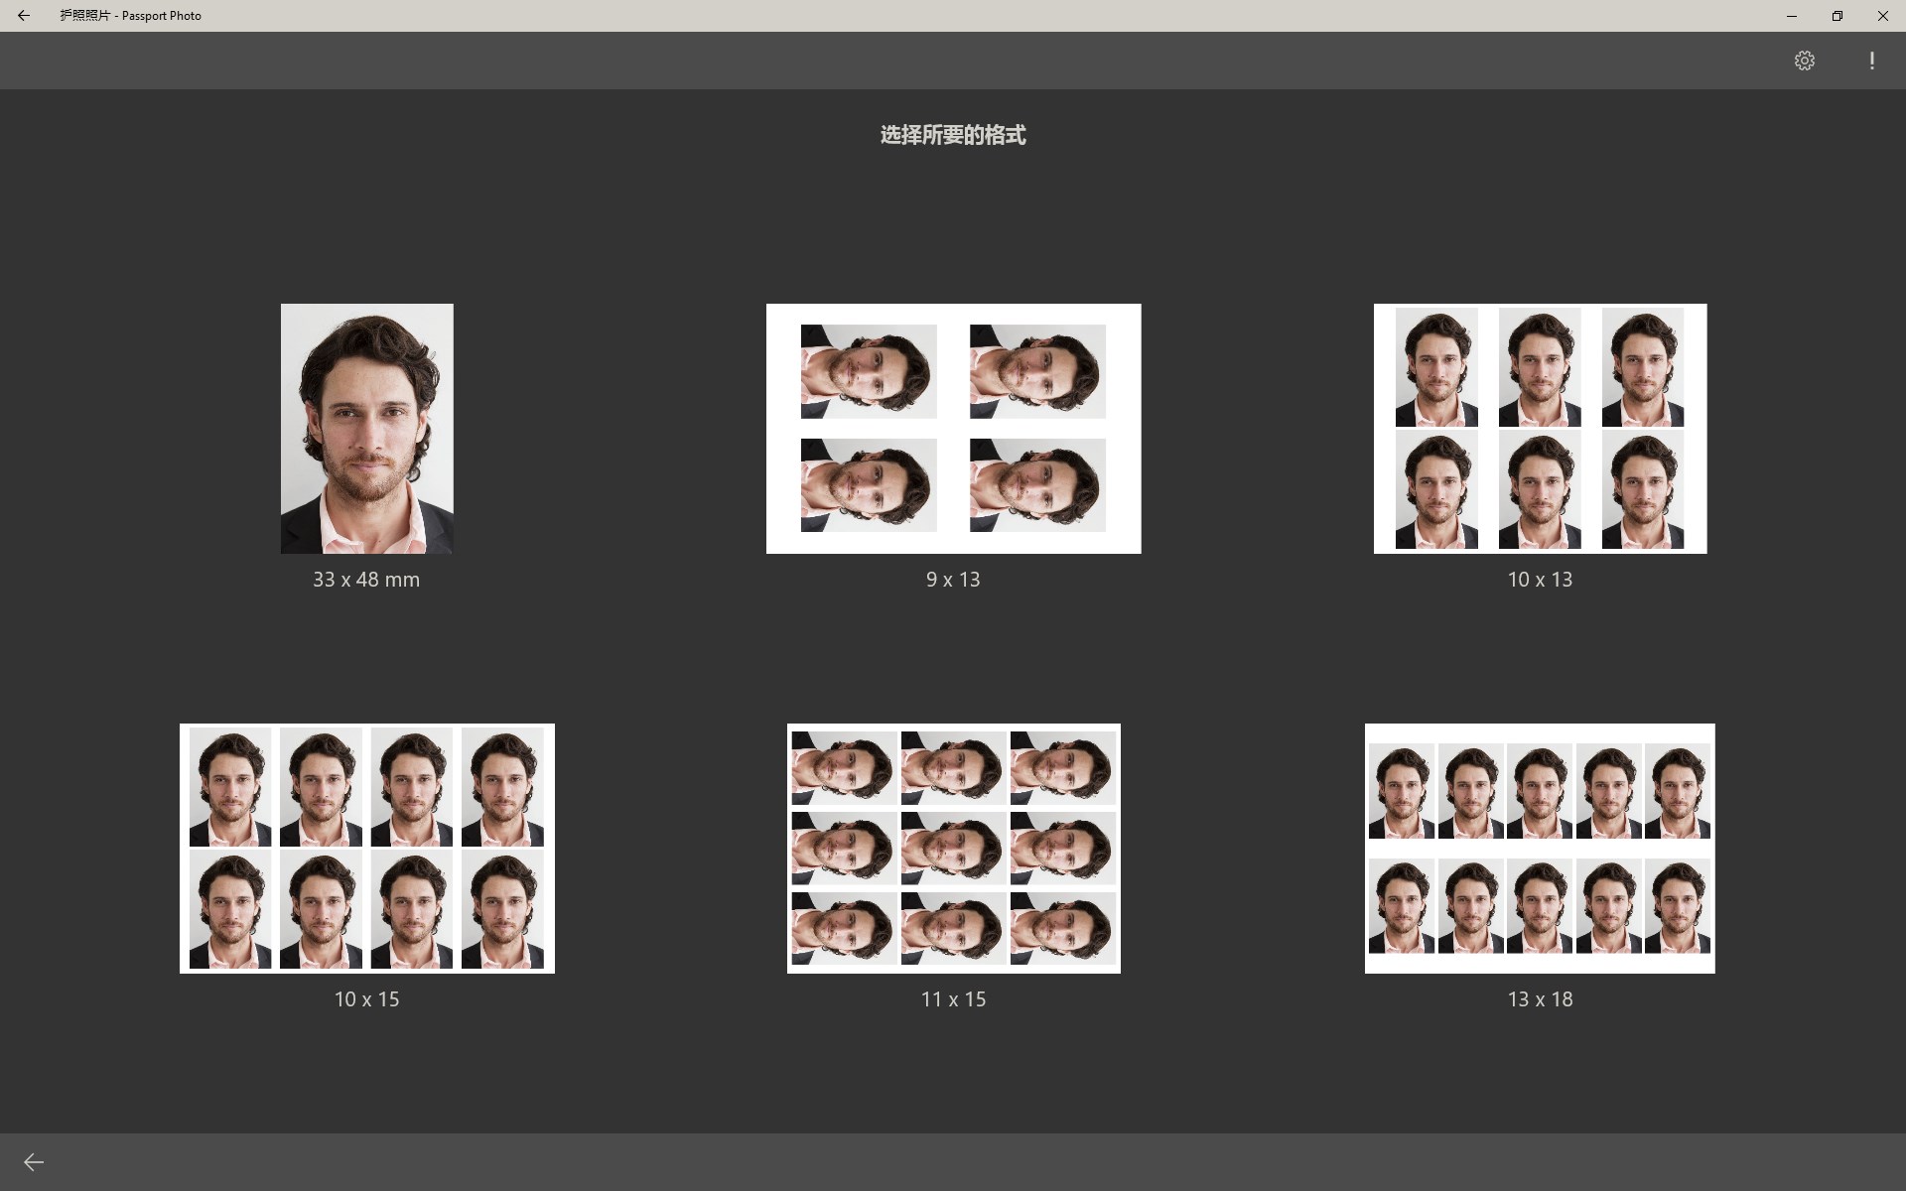Click the format selection heading
1906x1191 pixels.
[x=952, y=135]
